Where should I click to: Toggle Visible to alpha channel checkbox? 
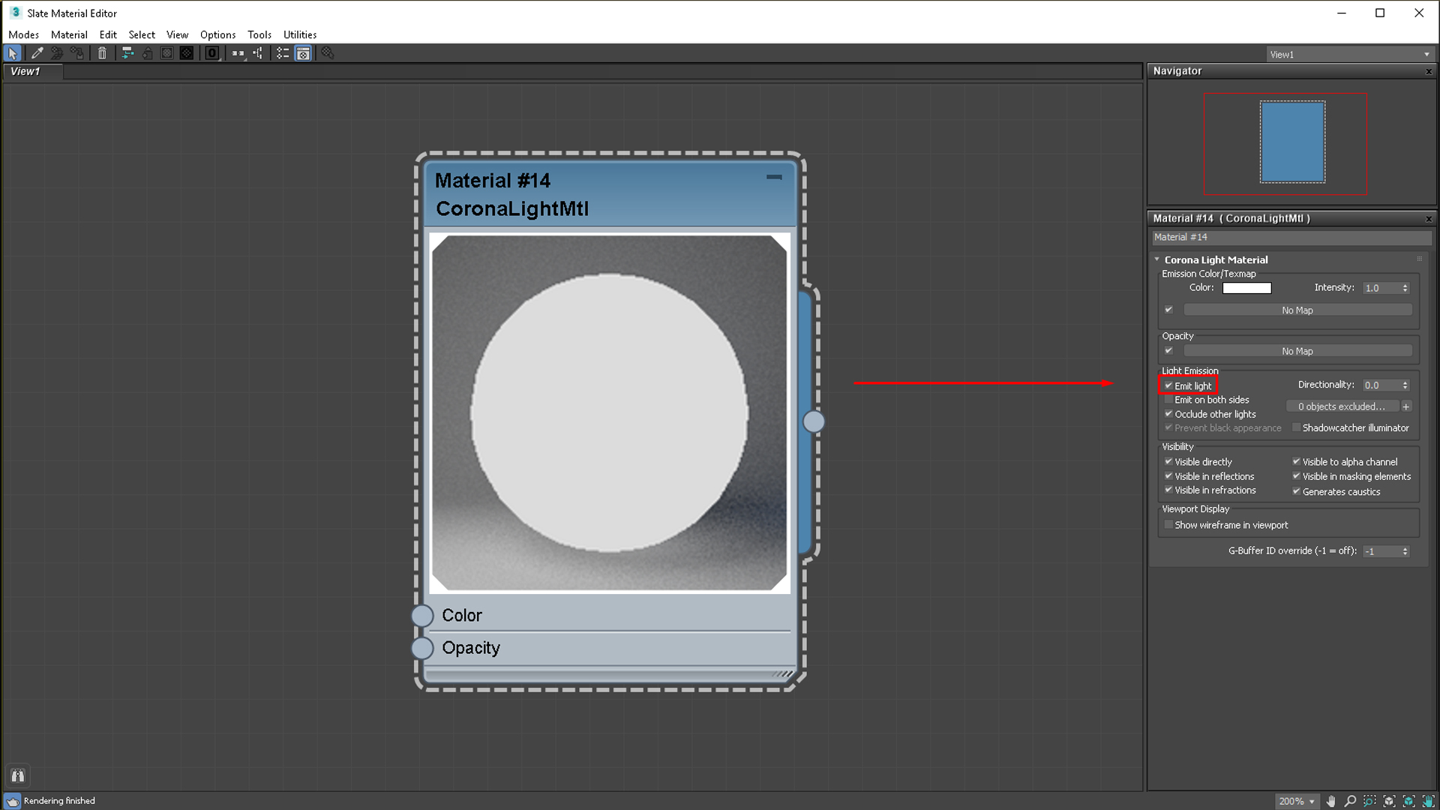click(x=1296, y=462)
